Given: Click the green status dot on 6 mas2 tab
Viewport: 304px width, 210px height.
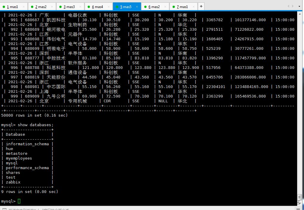Looking at the screenshot, I should [x=145, y=7].
